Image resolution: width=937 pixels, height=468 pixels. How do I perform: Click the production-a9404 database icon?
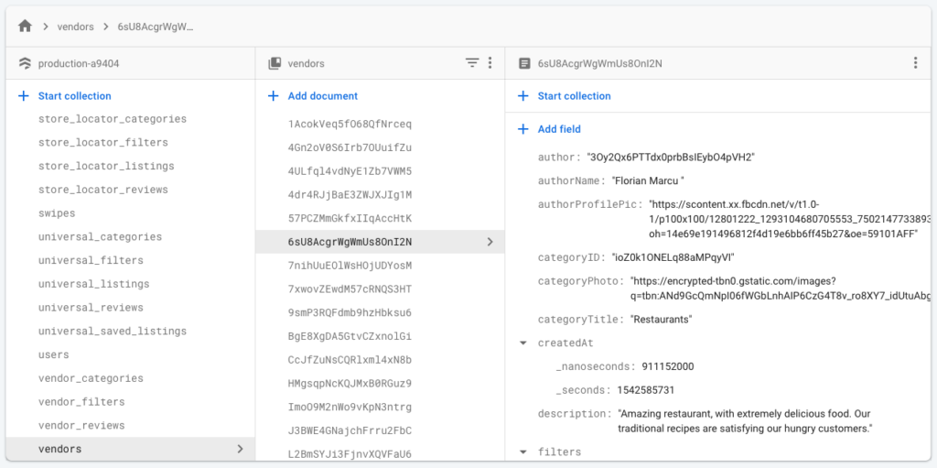coord(25,63)
